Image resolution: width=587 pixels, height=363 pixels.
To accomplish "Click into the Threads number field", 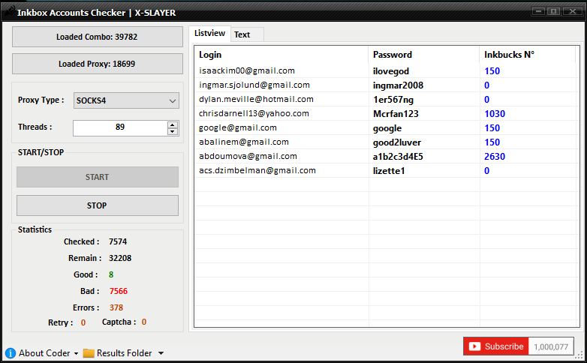I will pos(119,128).
